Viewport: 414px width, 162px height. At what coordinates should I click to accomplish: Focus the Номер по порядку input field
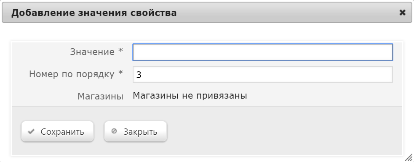[263, 74]
